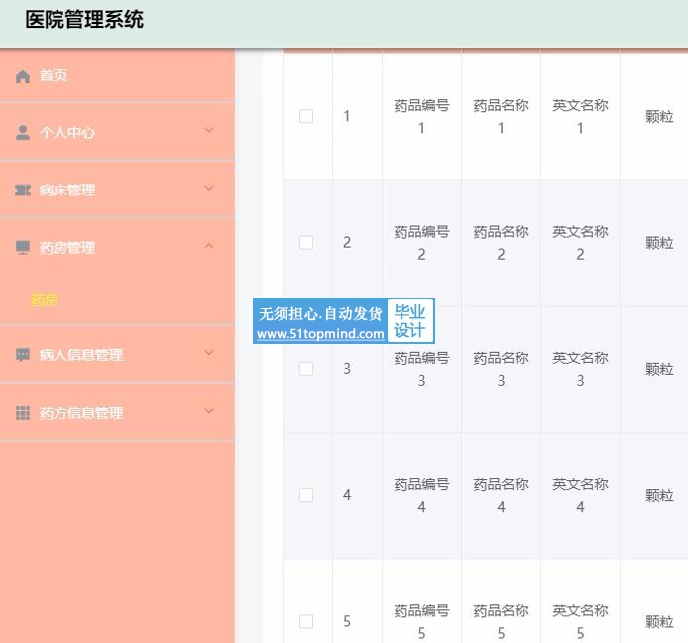Select the 药房 submenu item
The image size is (688, 643).
point(45,300)
